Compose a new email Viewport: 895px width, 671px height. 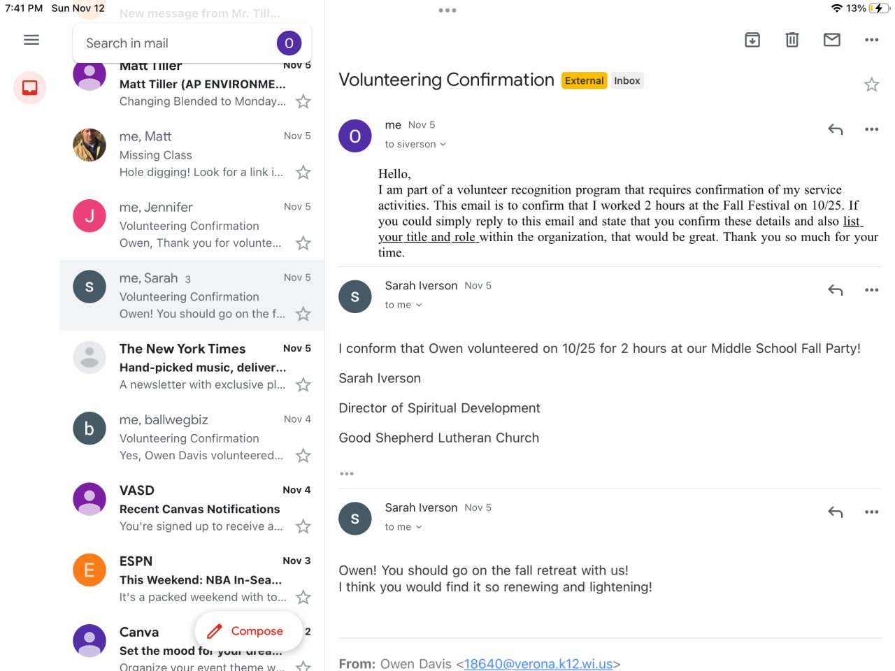coord(248,631)
